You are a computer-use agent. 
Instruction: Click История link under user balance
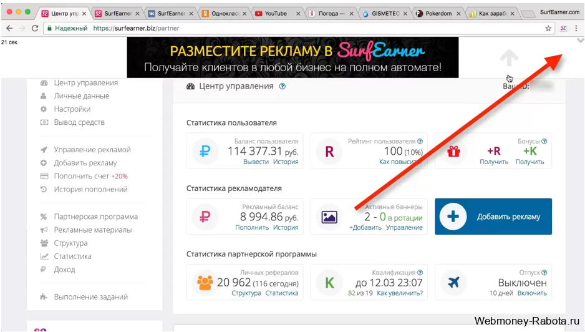[286, 162]
